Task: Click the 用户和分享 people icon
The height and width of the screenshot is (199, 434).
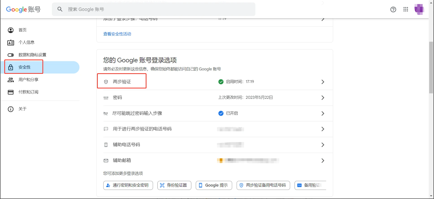Action: tap(11, 80)
